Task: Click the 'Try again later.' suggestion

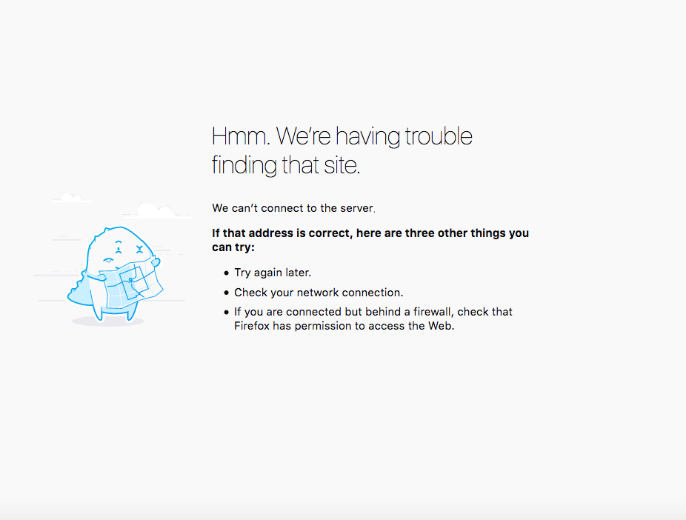Action: 273,273
